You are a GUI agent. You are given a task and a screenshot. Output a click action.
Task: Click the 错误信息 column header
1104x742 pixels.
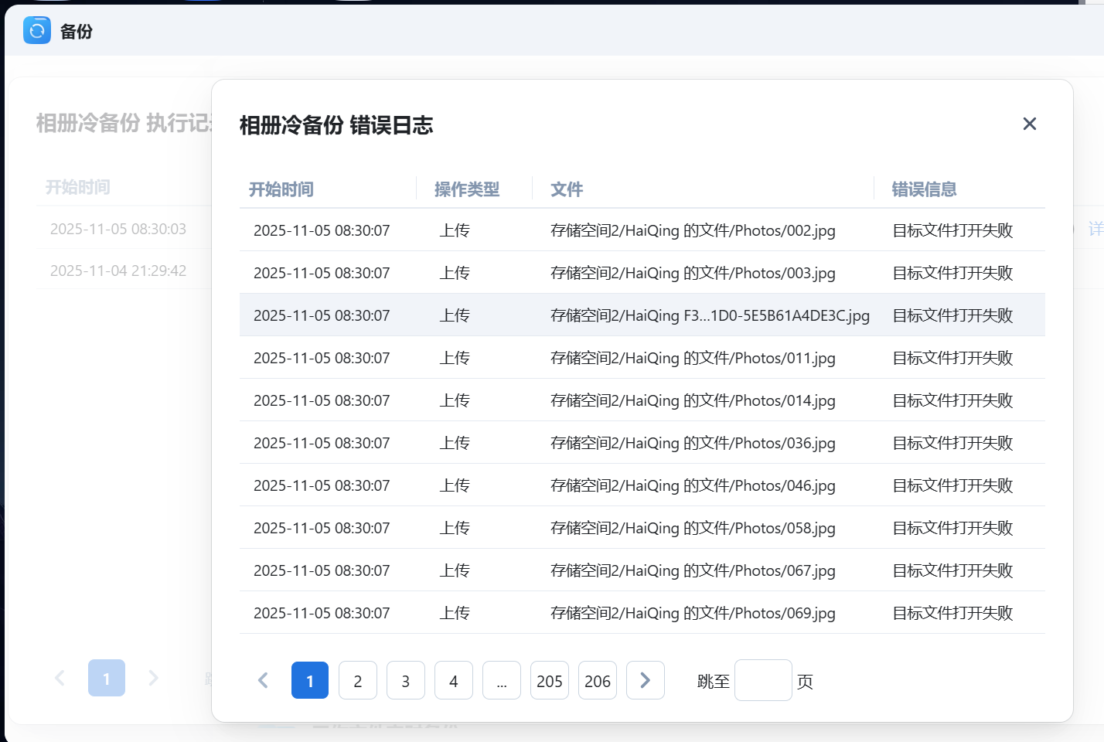click(x=924, y=189)
